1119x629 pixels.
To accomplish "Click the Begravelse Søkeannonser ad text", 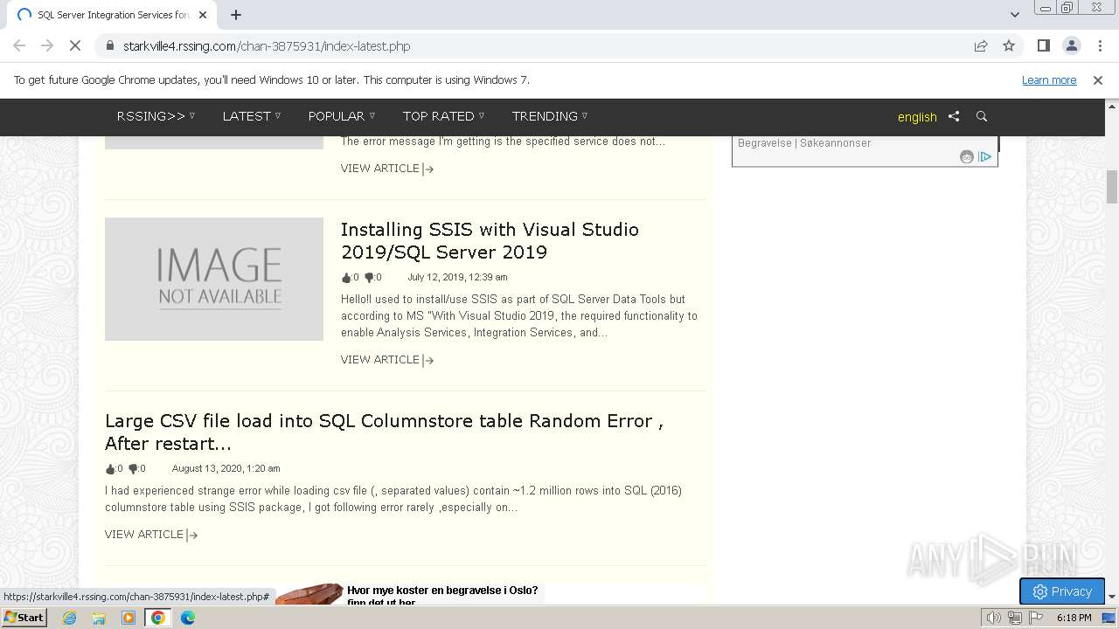I will click(x=804, y=143).
